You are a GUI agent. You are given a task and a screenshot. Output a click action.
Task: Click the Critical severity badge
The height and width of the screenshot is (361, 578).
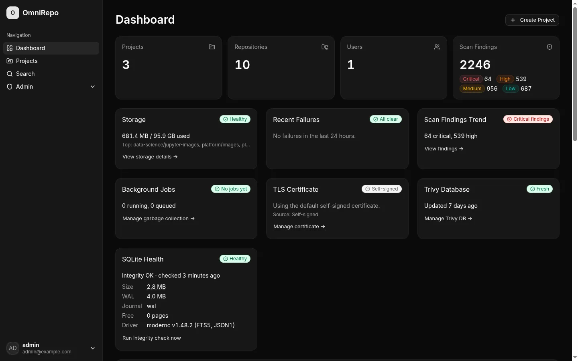tap(471, 79)
